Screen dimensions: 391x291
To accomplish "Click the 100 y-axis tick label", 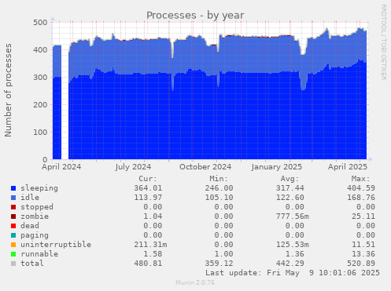I will 40,132.
